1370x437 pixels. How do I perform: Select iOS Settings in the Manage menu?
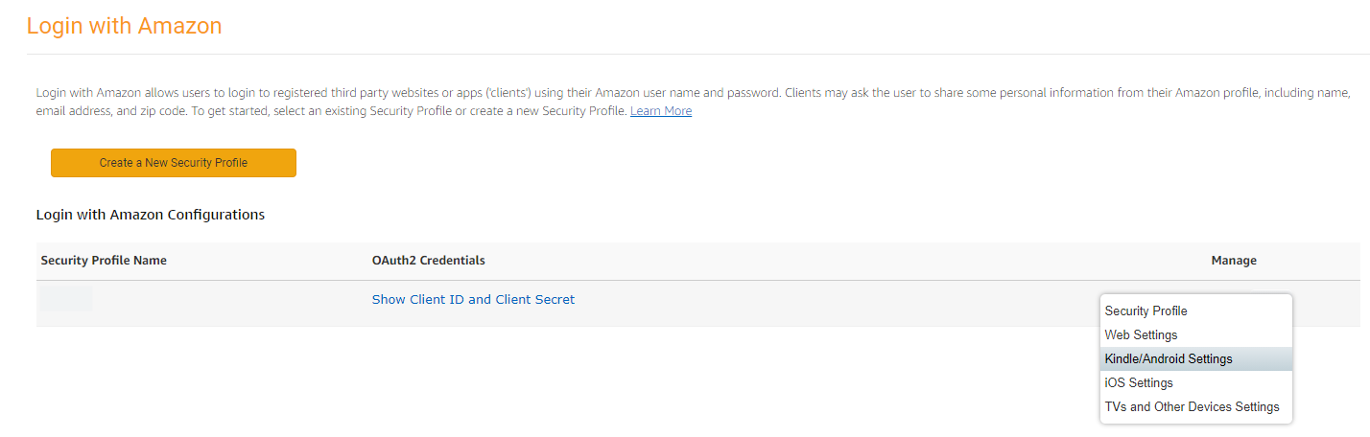pyautogui.click(x=1138, y=383)
